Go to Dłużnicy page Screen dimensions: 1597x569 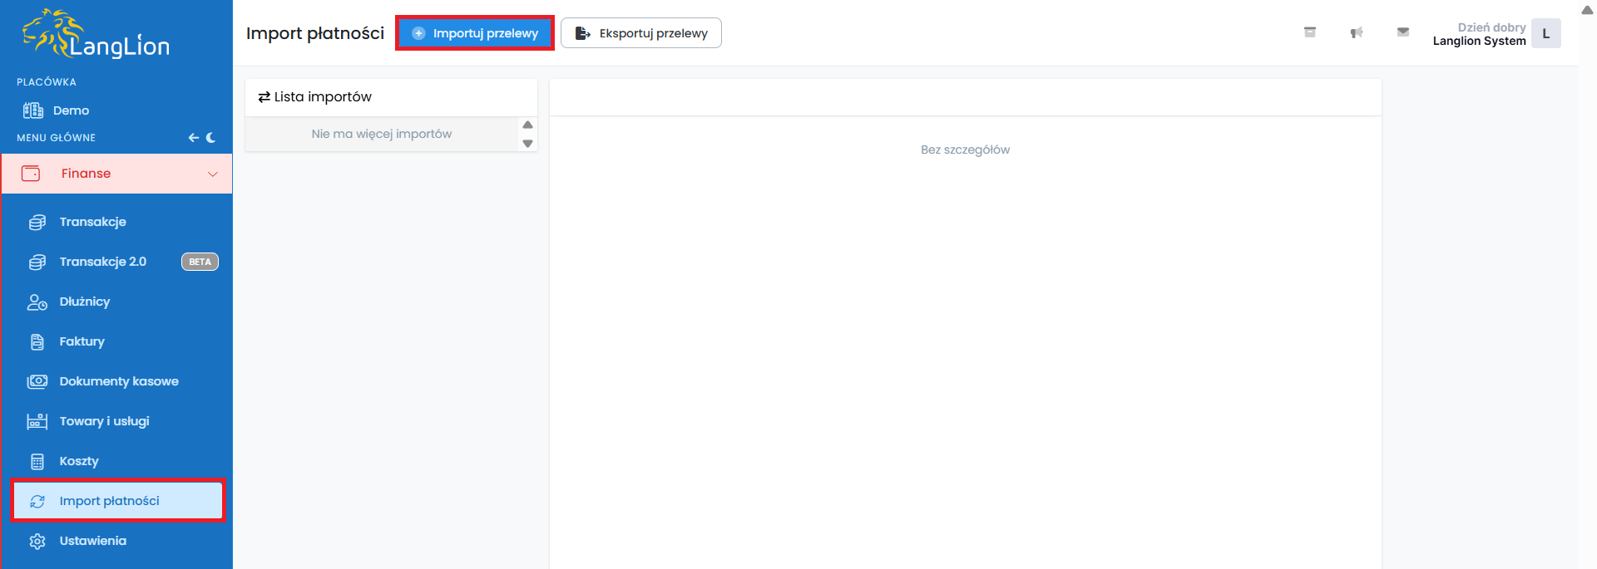point(84,302)
